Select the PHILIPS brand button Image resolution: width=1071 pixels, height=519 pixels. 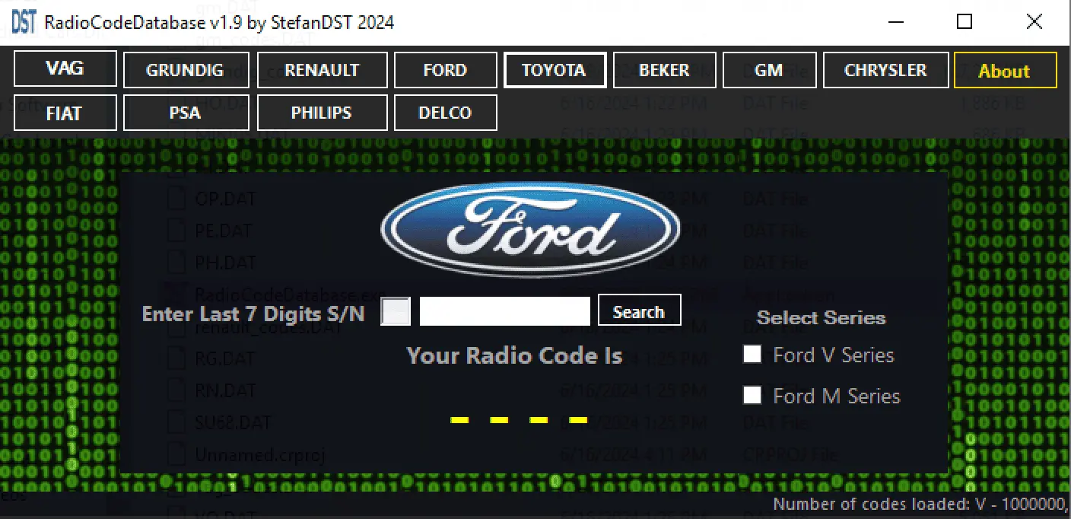[x=322, y=113]
